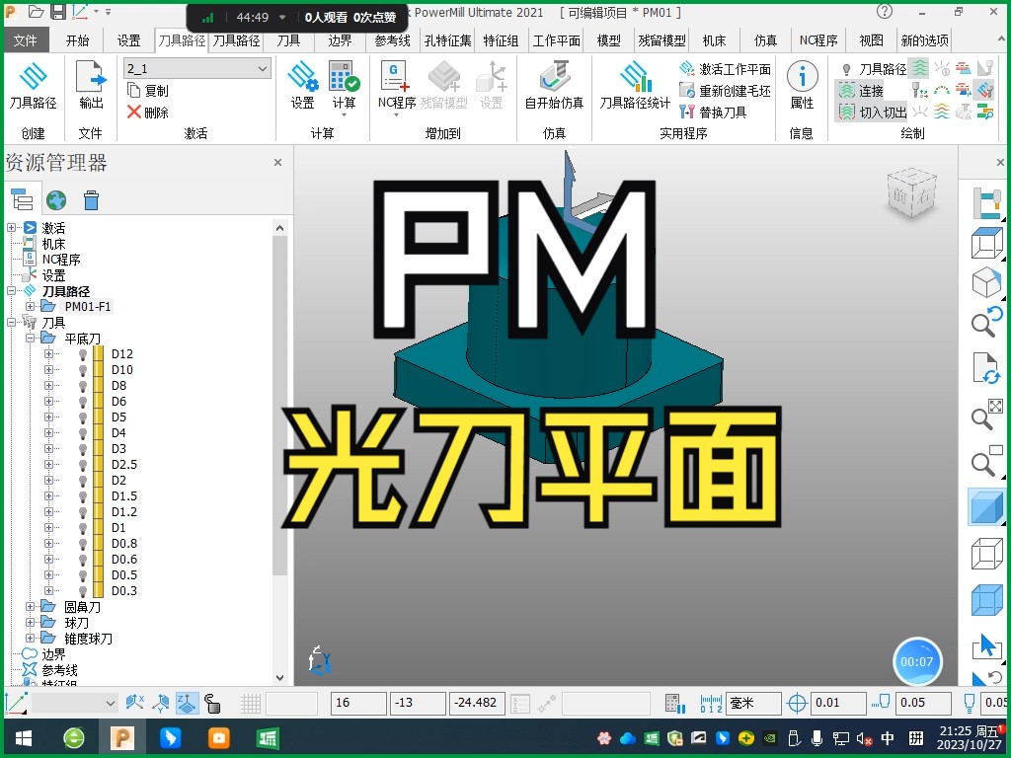This screenshot has height=758, width=1011.
Task: Expand the 圆鼻刀 folder
Action: tap(30, 607)
